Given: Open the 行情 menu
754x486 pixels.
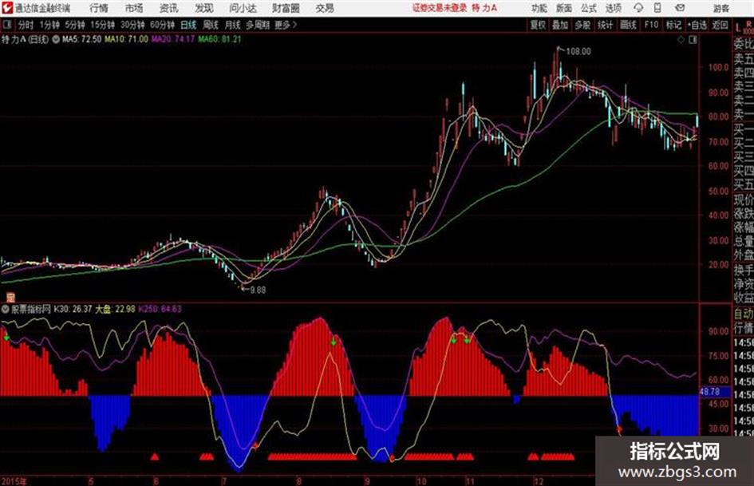Looking at the screenshot, I should (x=99, y=8).
